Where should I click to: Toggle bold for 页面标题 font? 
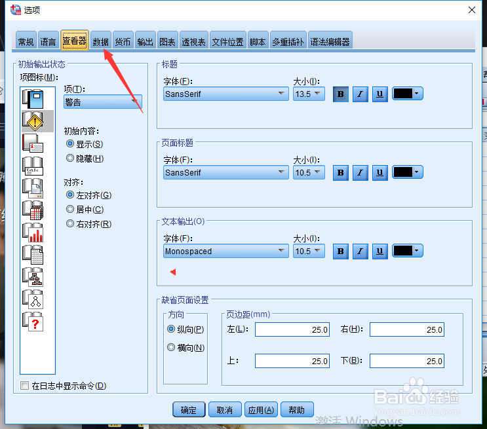[x=341, y=173]
